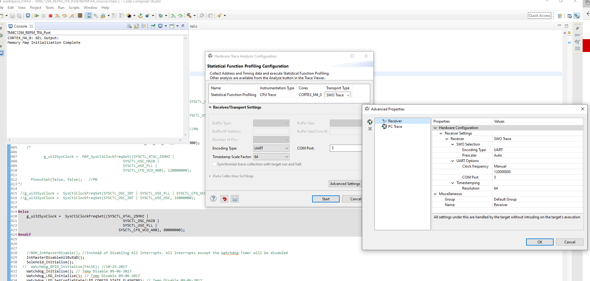
Task: Click the Save icon in main toolbar
Action: pos(13,16)
